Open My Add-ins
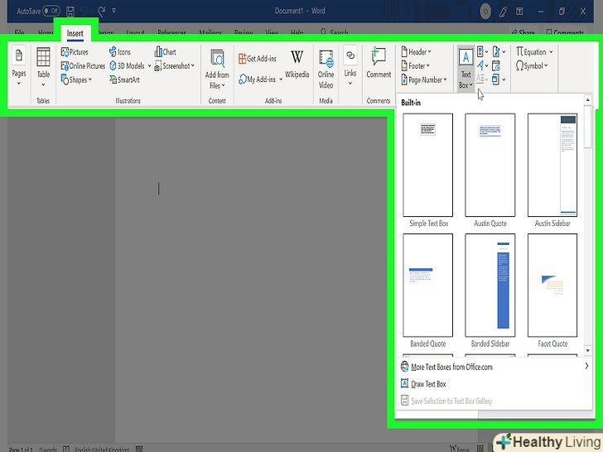The width and height of the screenshot is (603, 452). 257,79
